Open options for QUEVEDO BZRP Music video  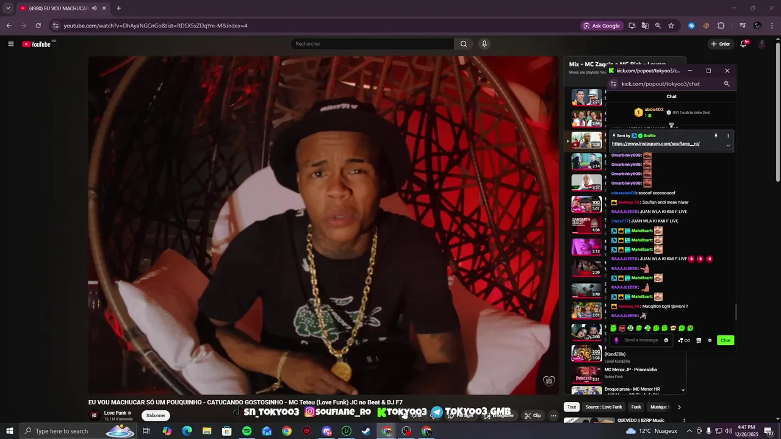[683, 421]
